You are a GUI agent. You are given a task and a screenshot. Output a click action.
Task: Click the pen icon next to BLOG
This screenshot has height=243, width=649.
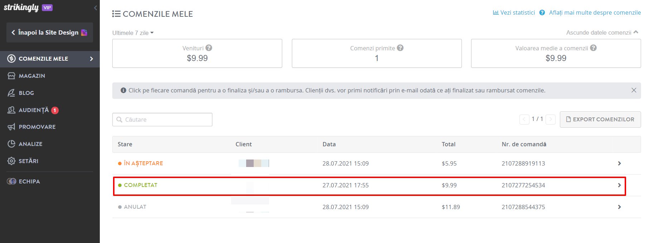(x=11, y=93)
